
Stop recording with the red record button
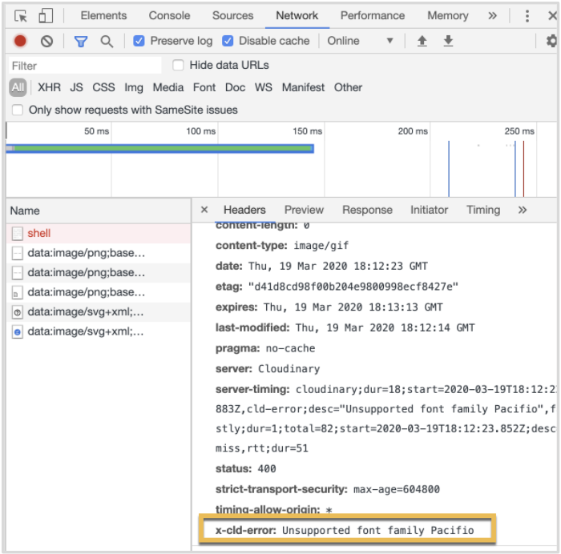point(20,41)
